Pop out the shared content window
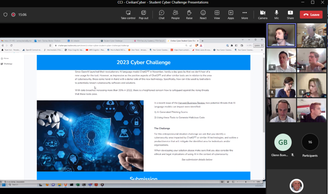This screenshot has height=194, width=328. click(143, 15)
